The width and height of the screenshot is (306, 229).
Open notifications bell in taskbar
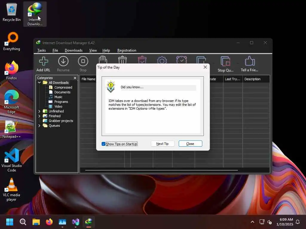point(298,222)
